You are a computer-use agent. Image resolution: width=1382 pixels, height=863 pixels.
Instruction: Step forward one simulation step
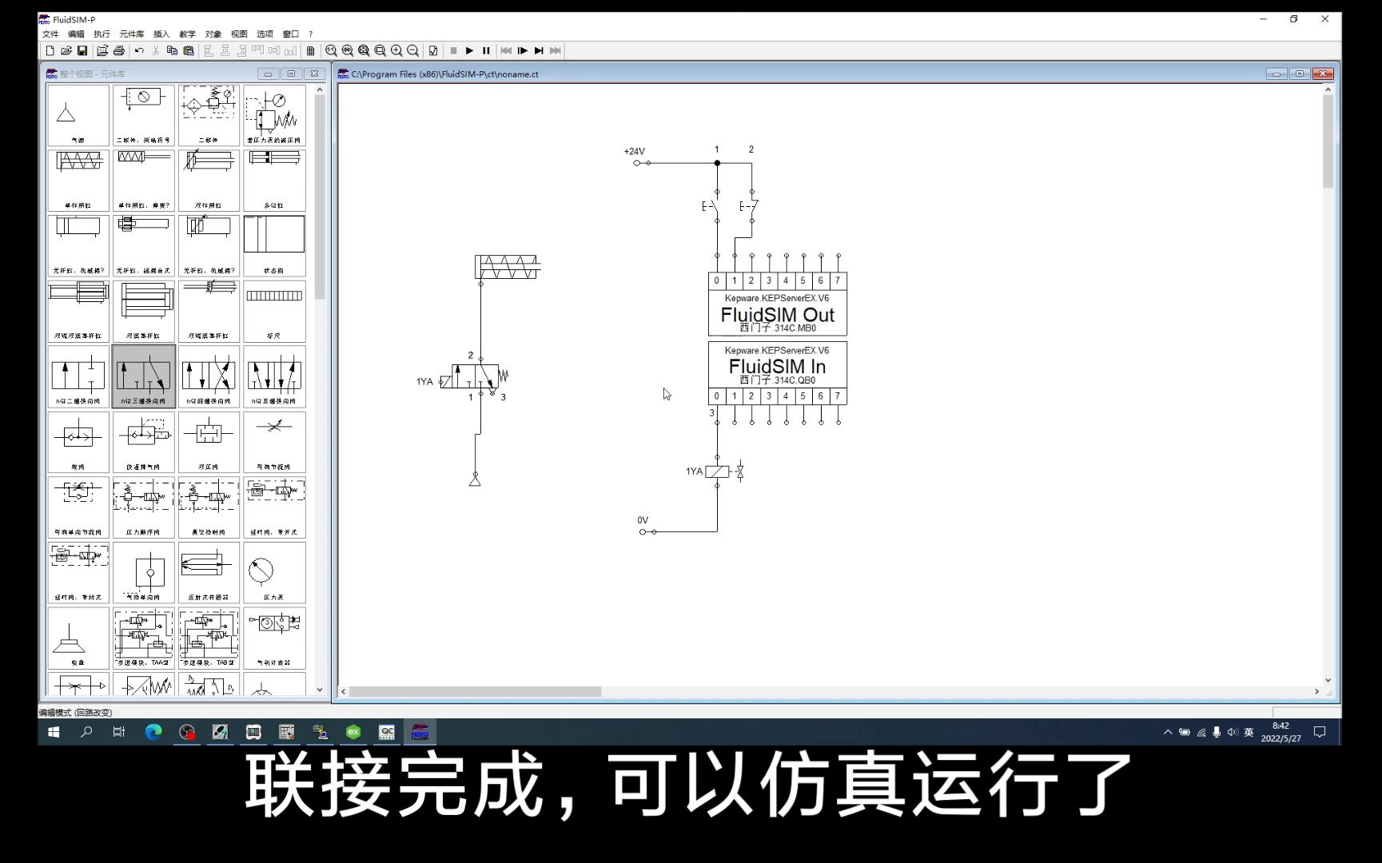pos(522,50)
